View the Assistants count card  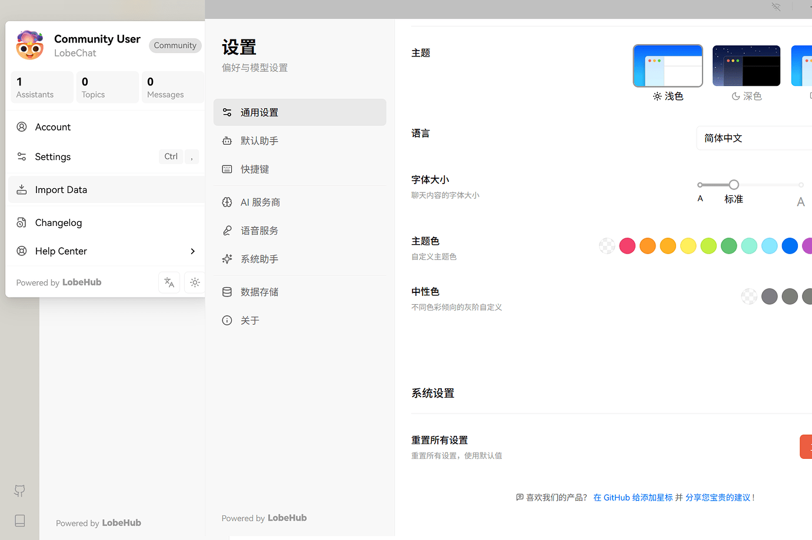(x=42, y=87)
